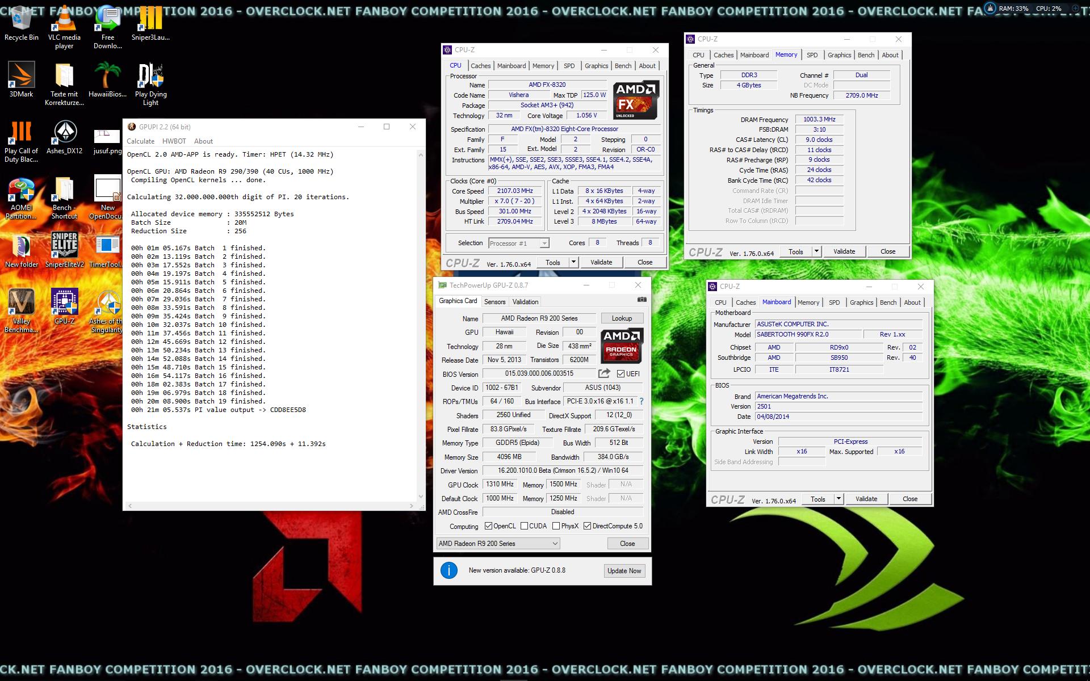
Task: Click the BIOS export share icon in GPU-Z
Action: coord(604,373)
